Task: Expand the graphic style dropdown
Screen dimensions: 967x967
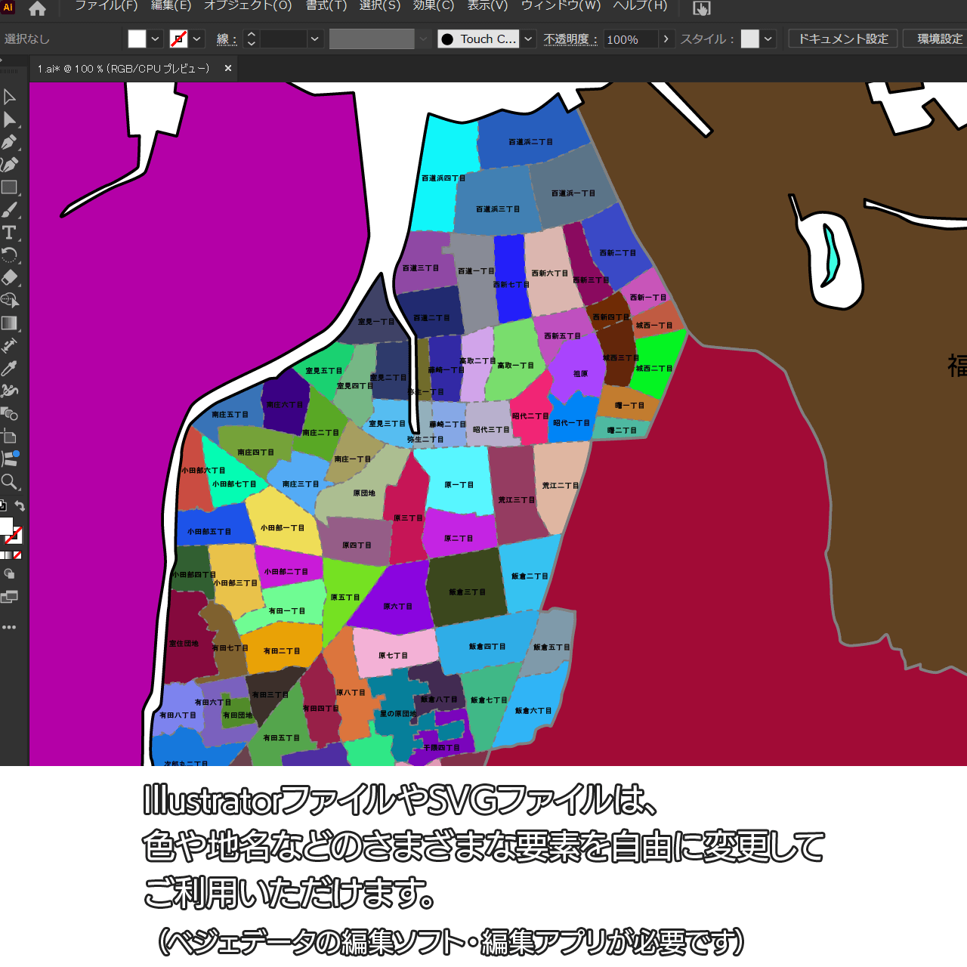Action: [768, 39]
